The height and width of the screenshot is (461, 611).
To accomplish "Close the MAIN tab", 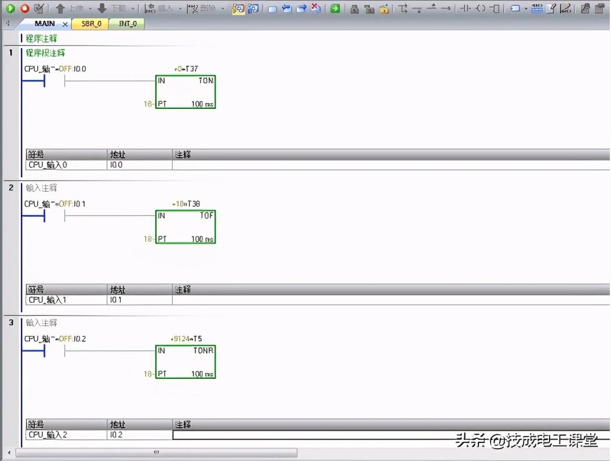I will point(65,24).
